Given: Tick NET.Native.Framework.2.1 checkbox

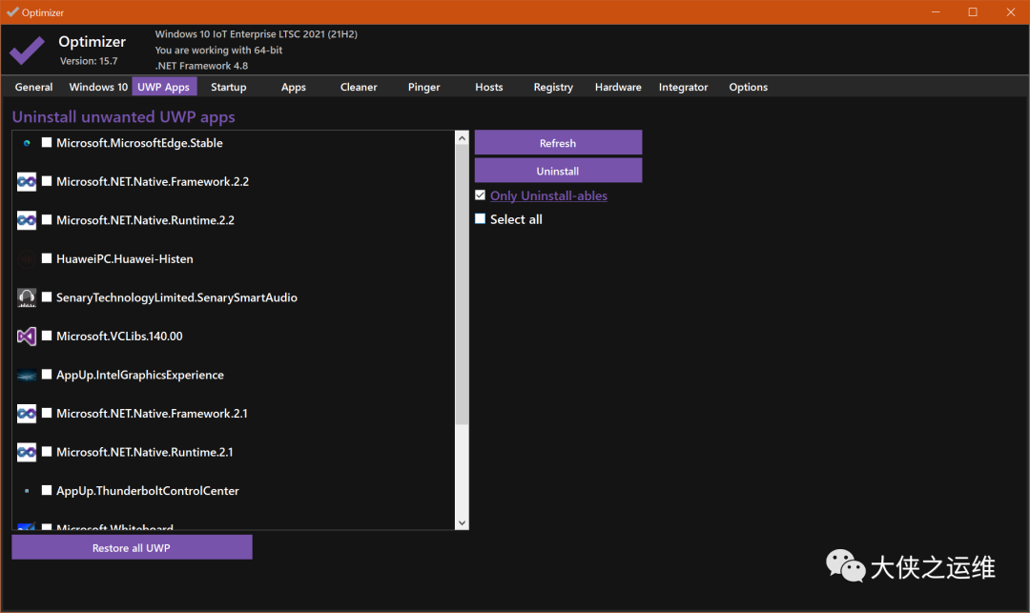Looking at the screenshot, I should coord(47,413).
